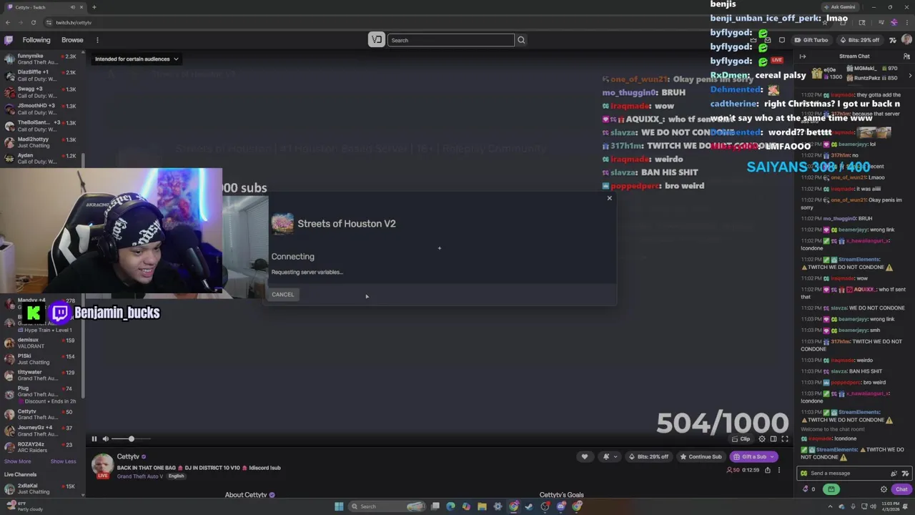Claim the green channel points bonus chest
This screenshot has height=515, width=915.
tap(831, 489)
